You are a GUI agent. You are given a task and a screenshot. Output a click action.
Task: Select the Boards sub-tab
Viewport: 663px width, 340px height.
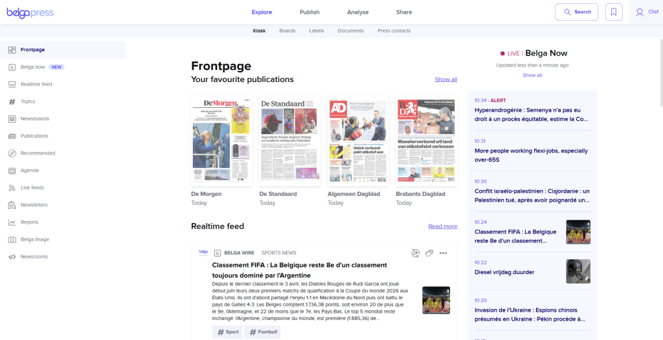(x=287, y=31)
